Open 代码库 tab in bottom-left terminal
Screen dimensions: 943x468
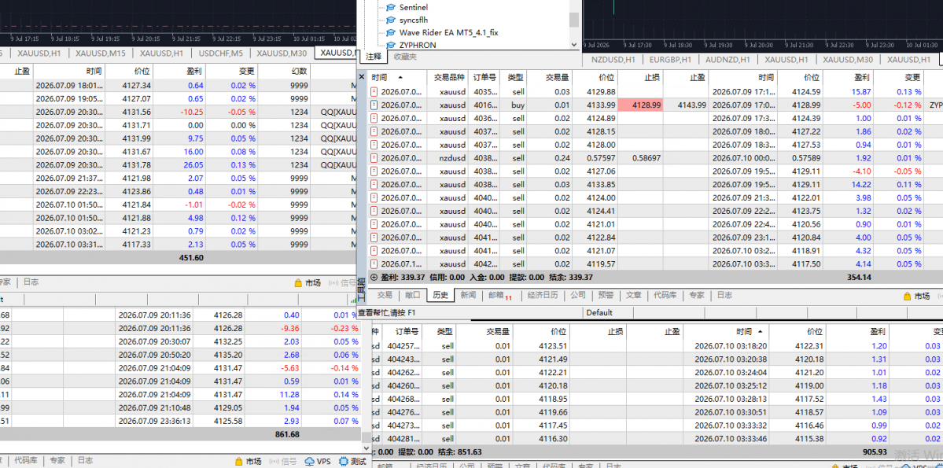[26, 460]
